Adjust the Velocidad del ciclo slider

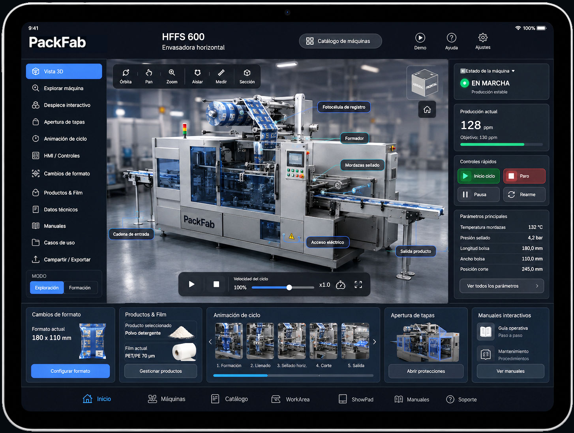coord(283,288)
